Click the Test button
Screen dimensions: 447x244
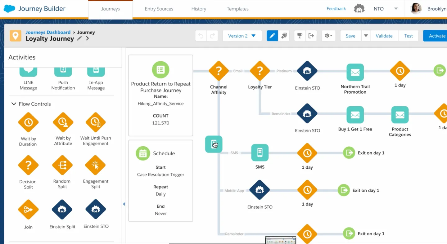point(409,36)
